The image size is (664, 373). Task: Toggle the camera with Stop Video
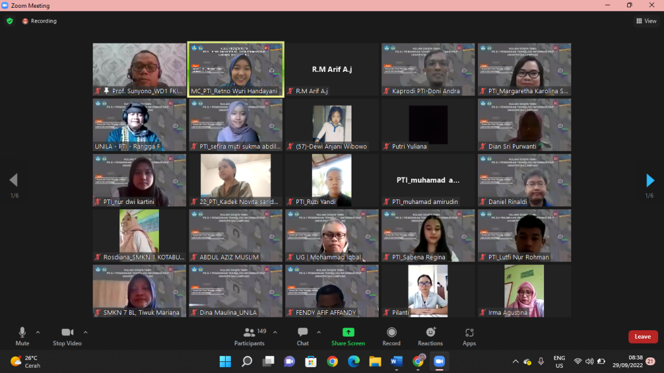click(67, 335)
